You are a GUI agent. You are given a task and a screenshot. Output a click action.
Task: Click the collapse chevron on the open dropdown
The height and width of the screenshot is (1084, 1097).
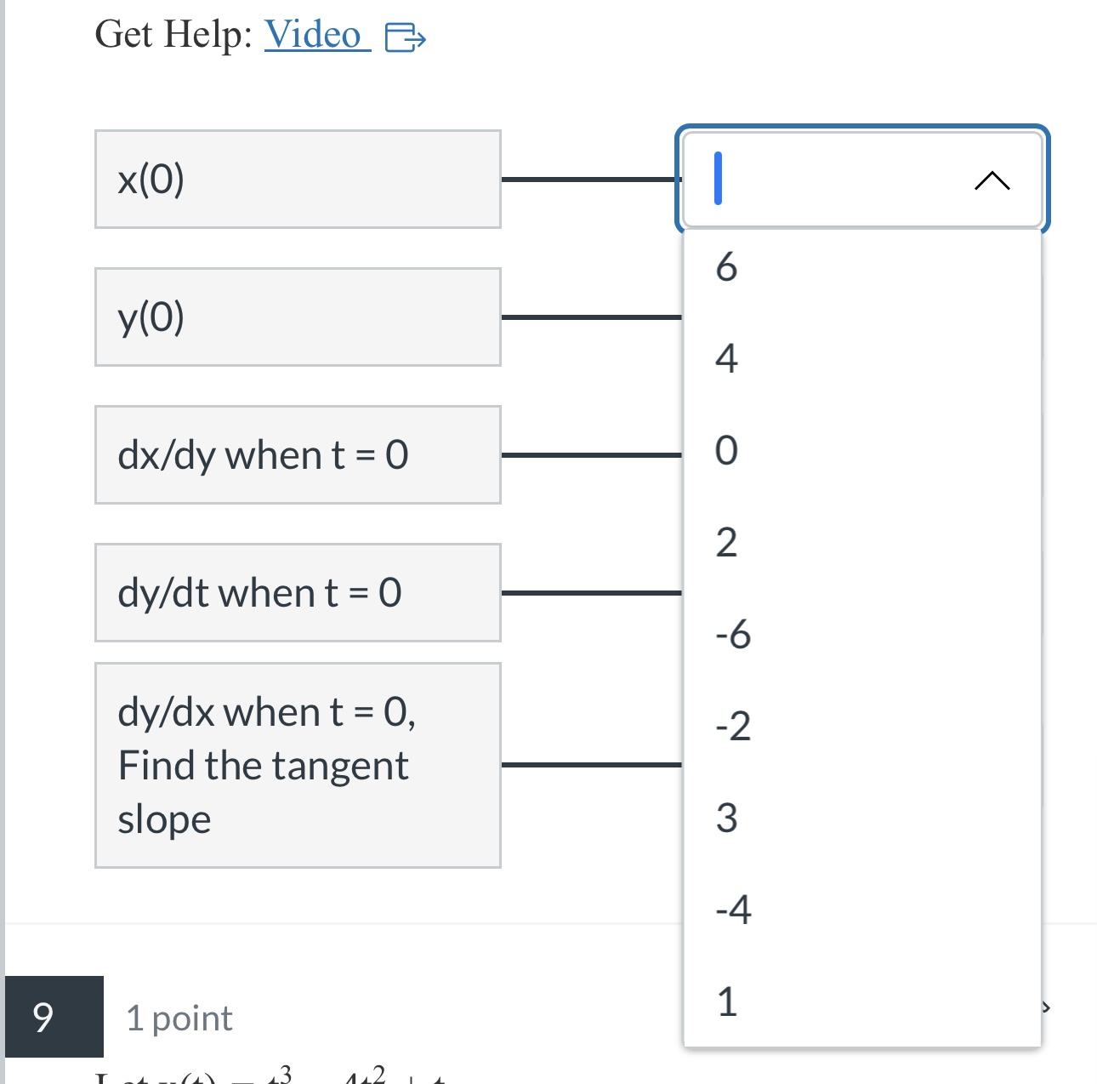click(x=991, y=180)
